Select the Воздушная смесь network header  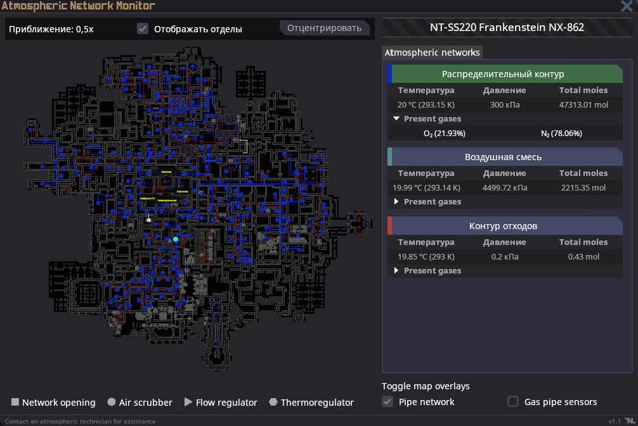(504, 157)
